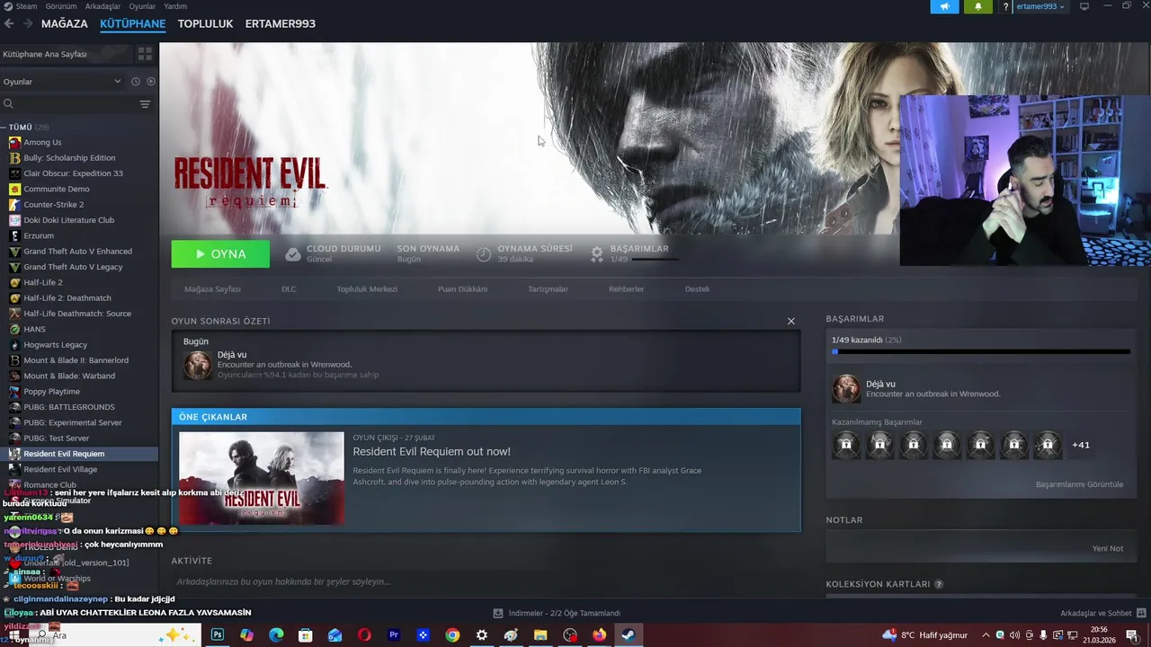Select Mount & Blade II: Bannerlord
This screenshot has height=647, width=1151.
pos(76,360)
